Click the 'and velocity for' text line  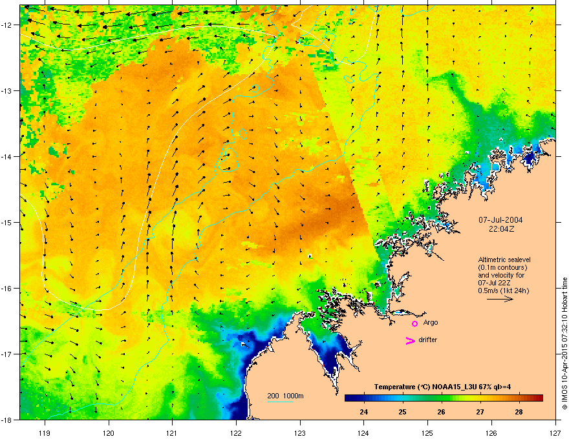501,275
